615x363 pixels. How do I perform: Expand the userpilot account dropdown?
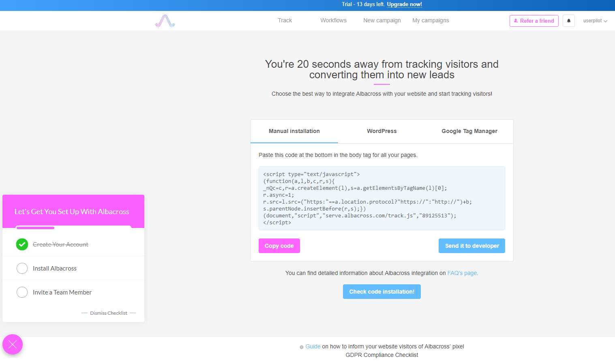click(595, 21)
